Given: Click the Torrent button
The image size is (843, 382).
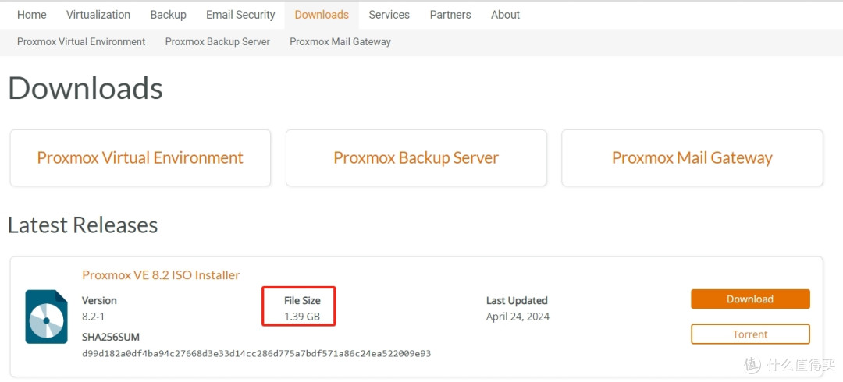Looking at the screenshot, I should (x=750, y=334).
